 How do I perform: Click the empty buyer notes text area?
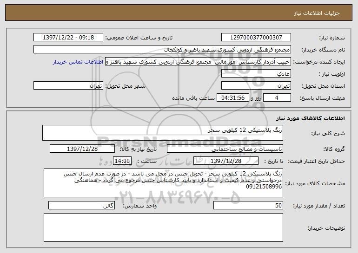pos(163,227)
